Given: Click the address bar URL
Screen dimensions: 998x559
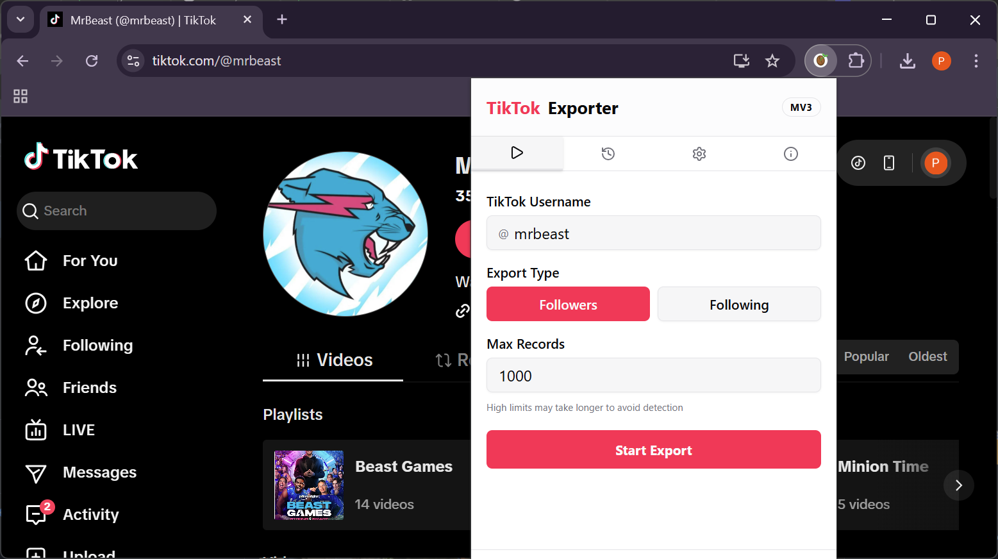Looking at the screenshot, I should pos(217,61).
